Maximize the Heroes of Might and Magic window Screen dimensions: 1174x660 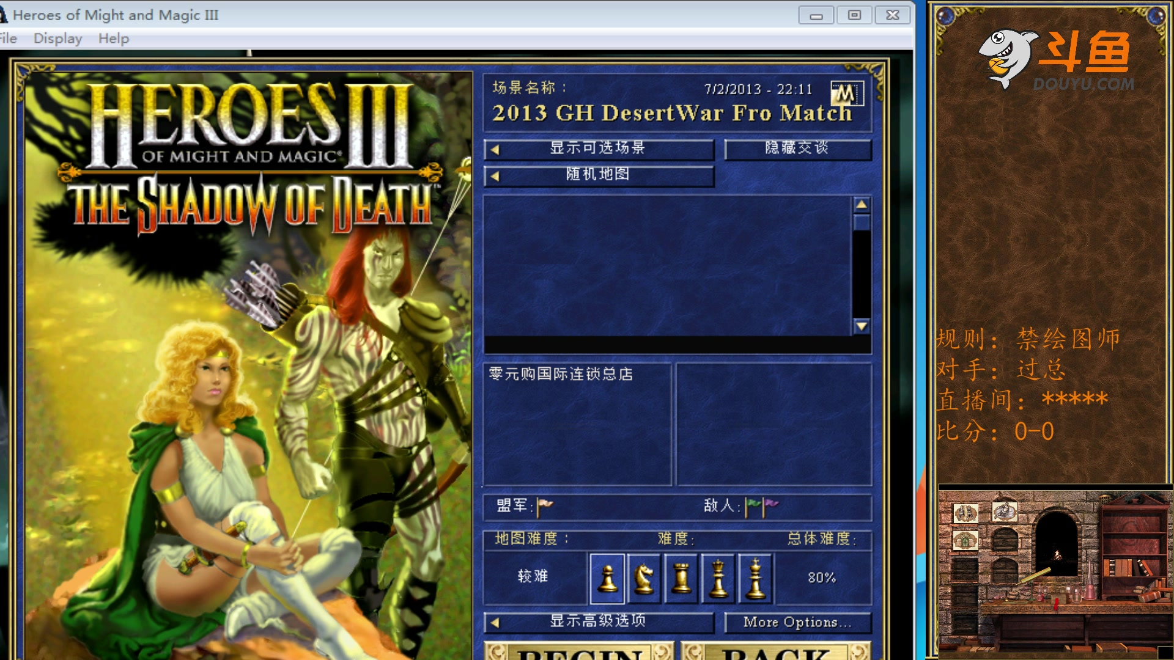coord(854,15)
